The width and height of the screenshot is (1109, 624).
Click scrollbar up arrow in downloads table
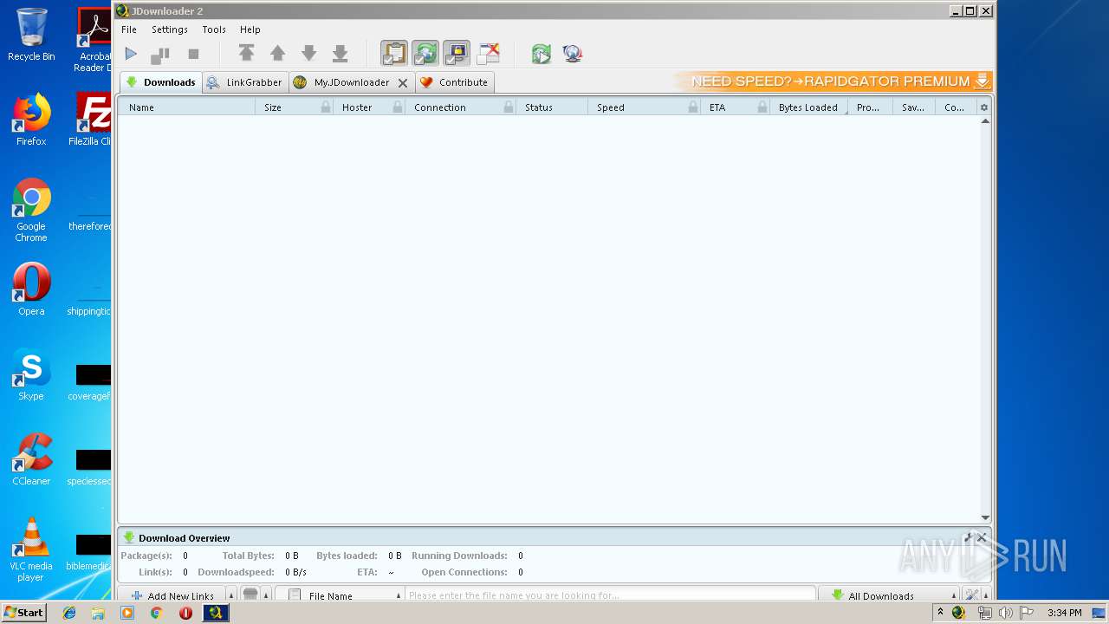point(985,121)
